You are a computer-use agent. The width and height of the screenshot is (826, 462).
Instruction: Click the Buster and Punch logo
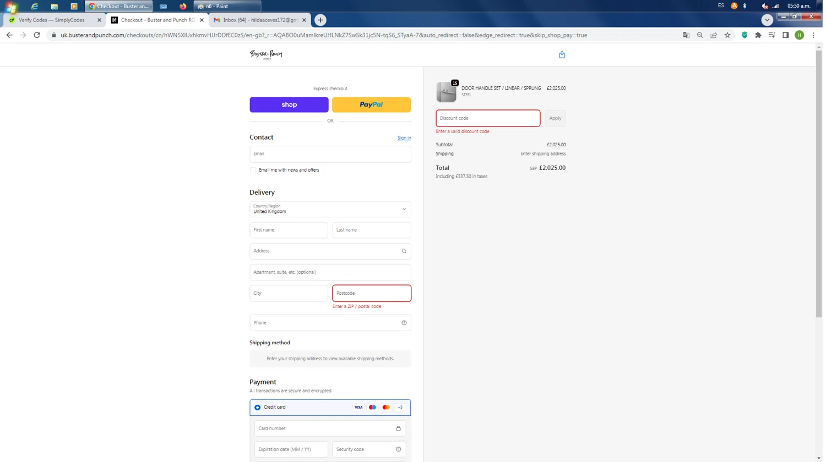[x=267, y=54]
